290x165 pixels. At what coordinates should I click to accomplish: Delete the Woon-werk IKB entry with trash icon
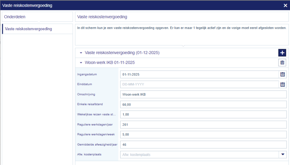pyautogui.click(x=282, y=63)
